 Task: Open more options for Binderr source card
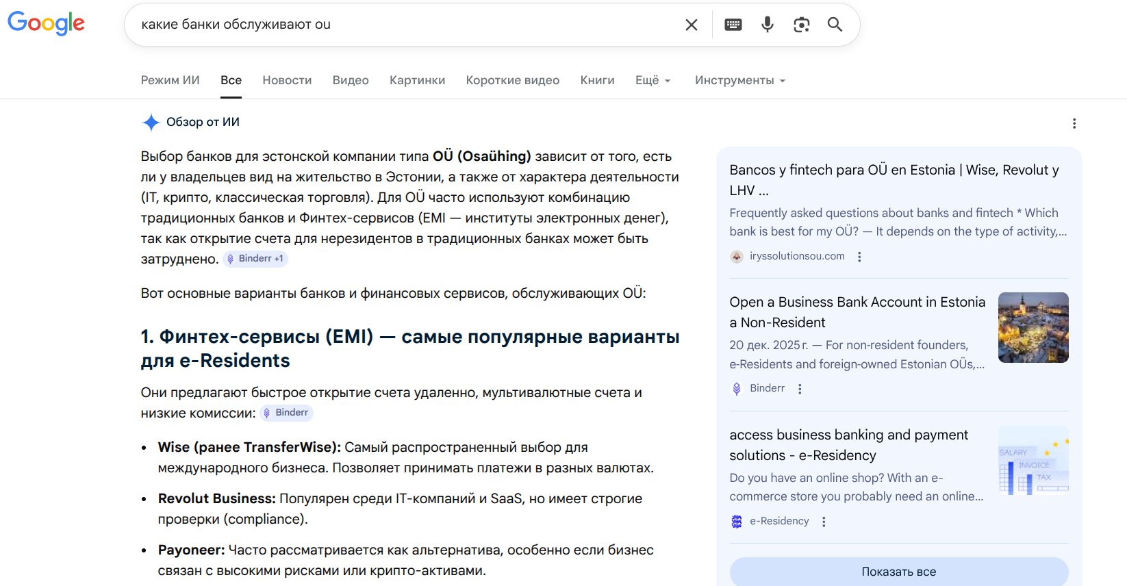coord(800,389)
